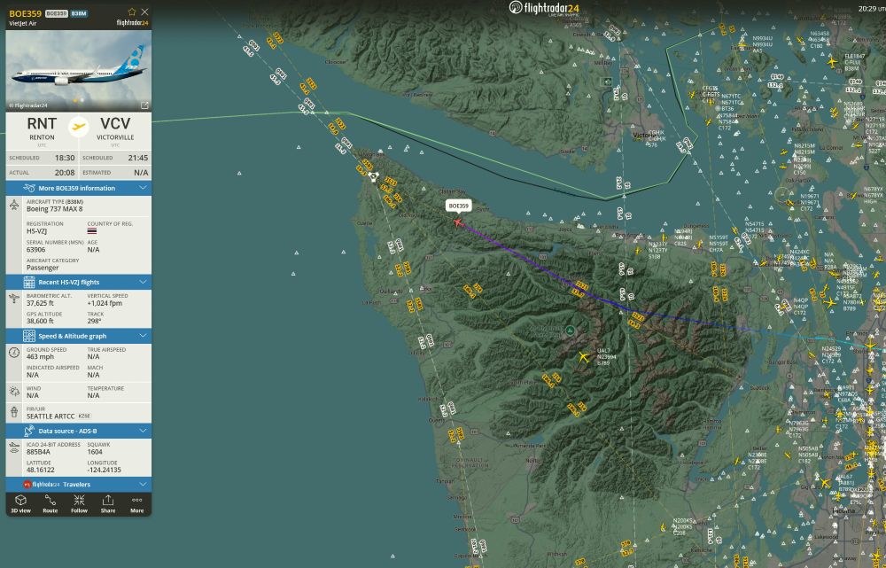Image resolution: width=886 pixels, height=568 pixels.
Task: Click the flightradar24 logo at top
Action: pos(544,8)
